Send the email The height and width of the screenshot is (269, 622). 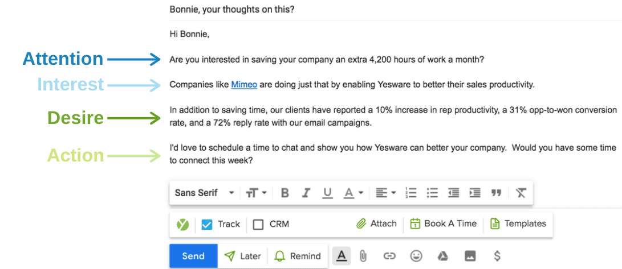point(193,256)
